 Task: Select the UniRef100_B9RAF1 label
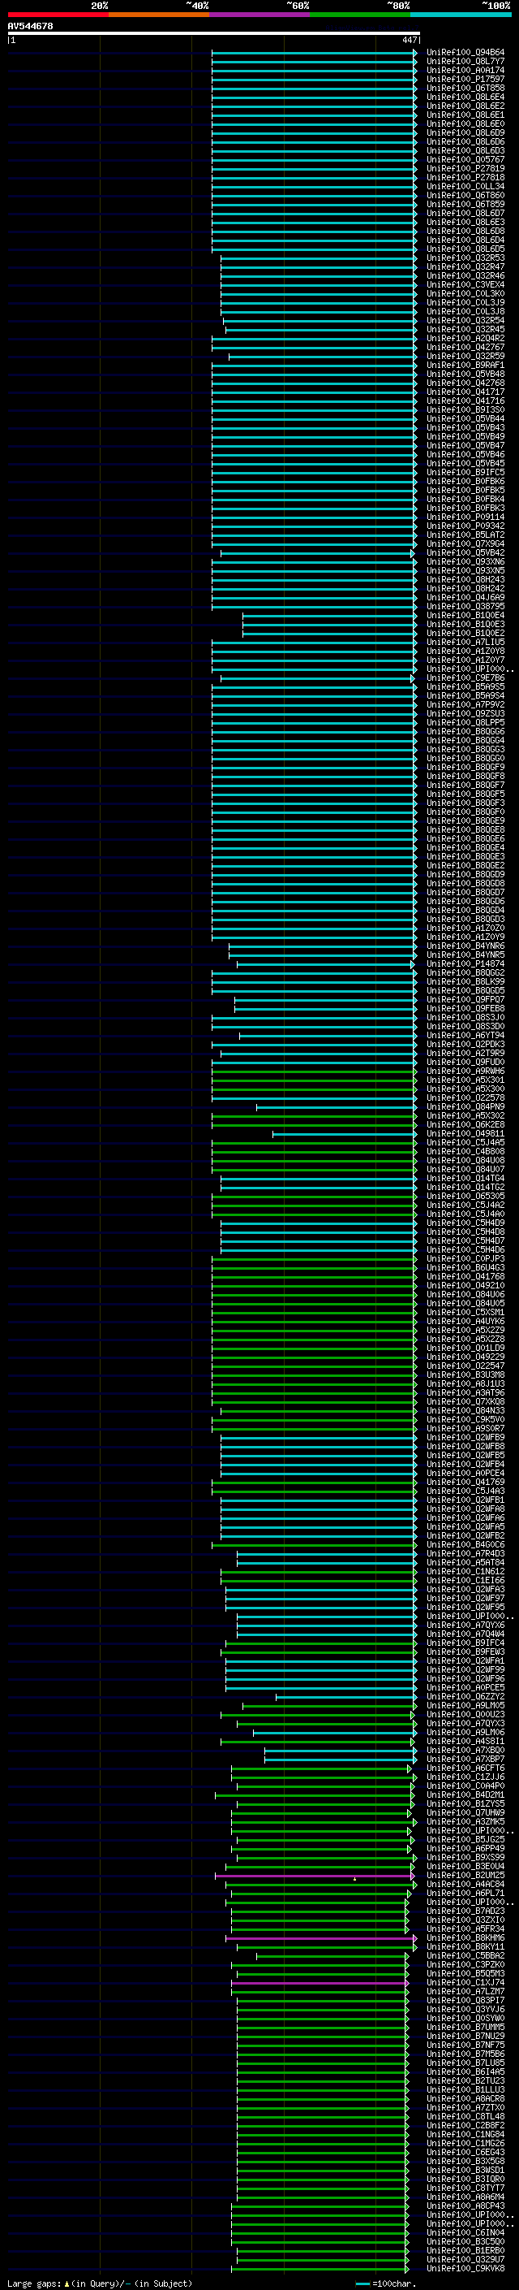(465, 366)
